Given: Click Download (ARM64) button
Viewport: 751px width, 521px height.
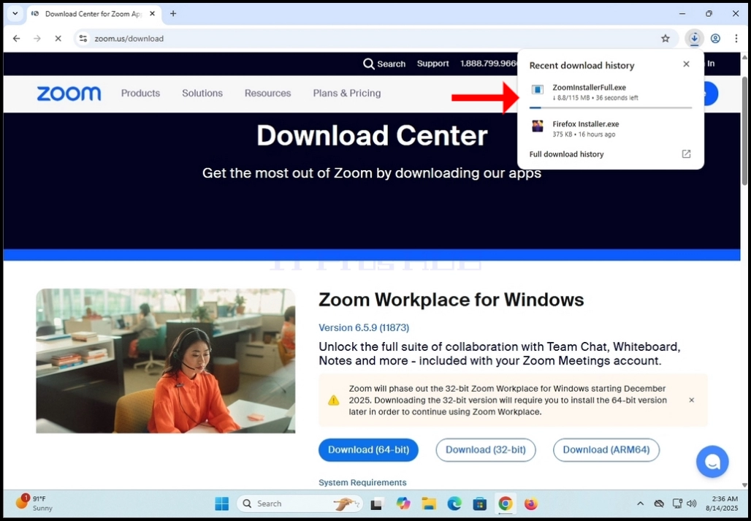Looking at the screenshot, I should coord(606,449).
